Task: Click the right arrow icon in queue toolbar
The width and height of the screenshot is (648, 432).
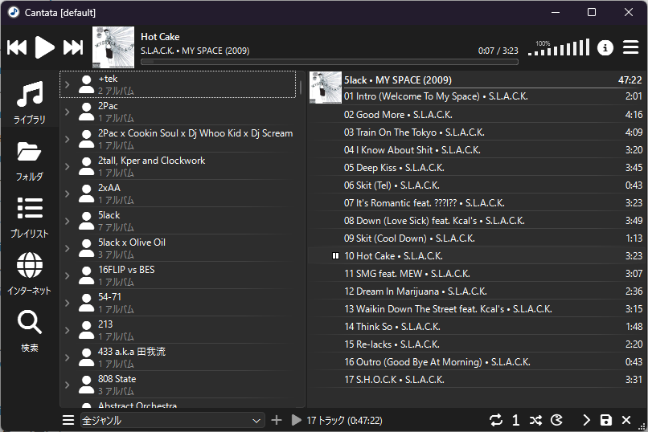Action: click(586, 420)
